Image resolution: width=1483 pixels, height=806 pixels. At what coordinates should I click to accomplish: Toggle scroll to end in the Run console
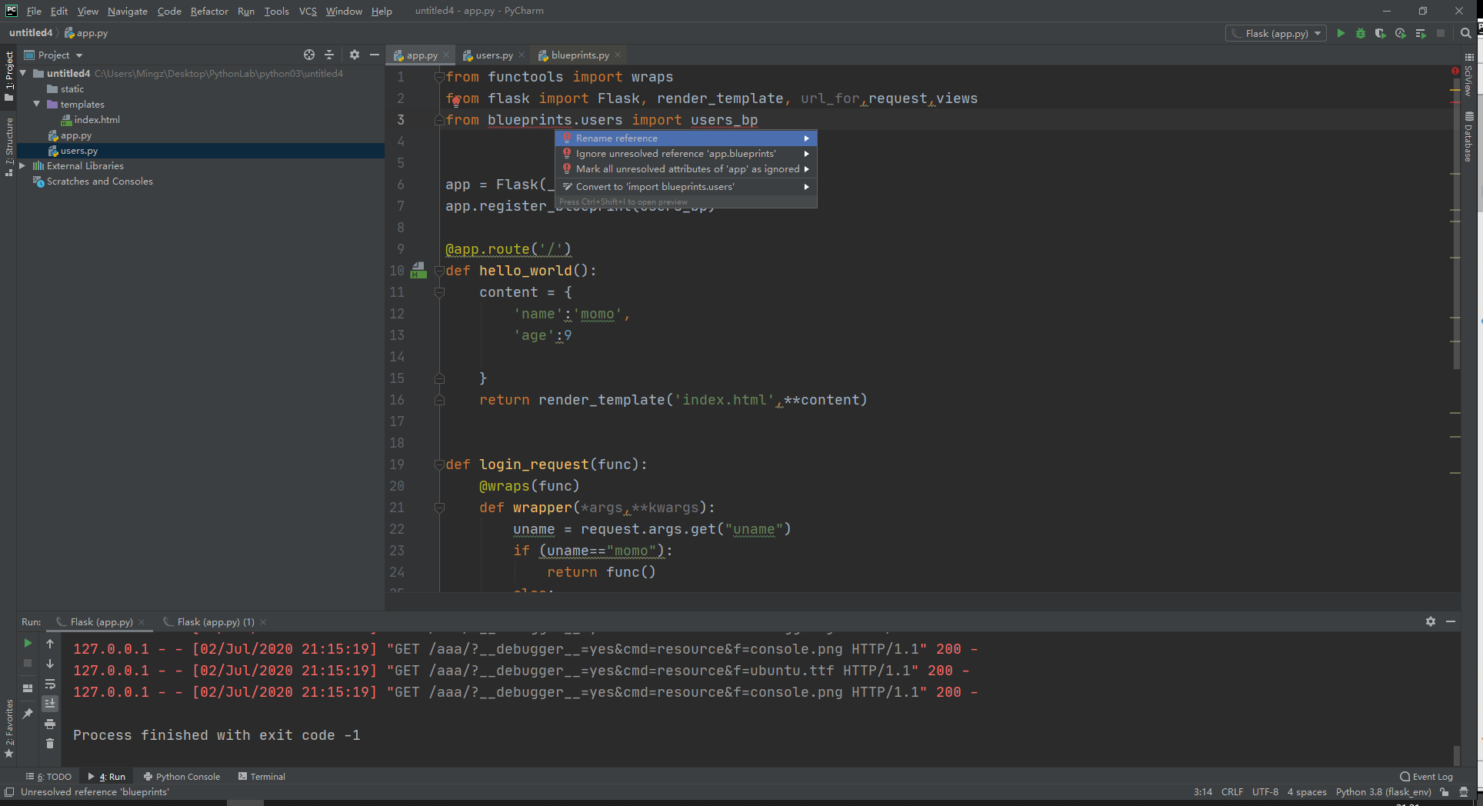coord(50,704)
